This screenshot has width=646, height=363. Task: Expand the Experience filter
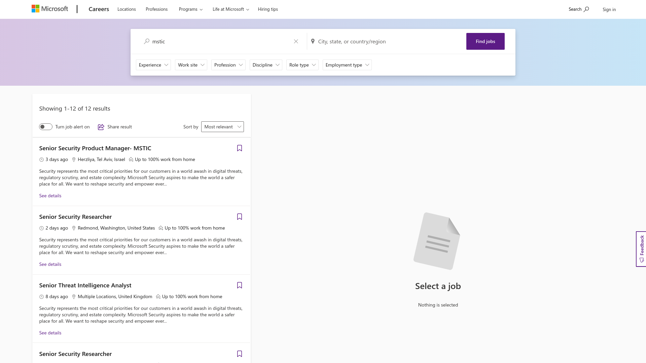coord(153,65)
